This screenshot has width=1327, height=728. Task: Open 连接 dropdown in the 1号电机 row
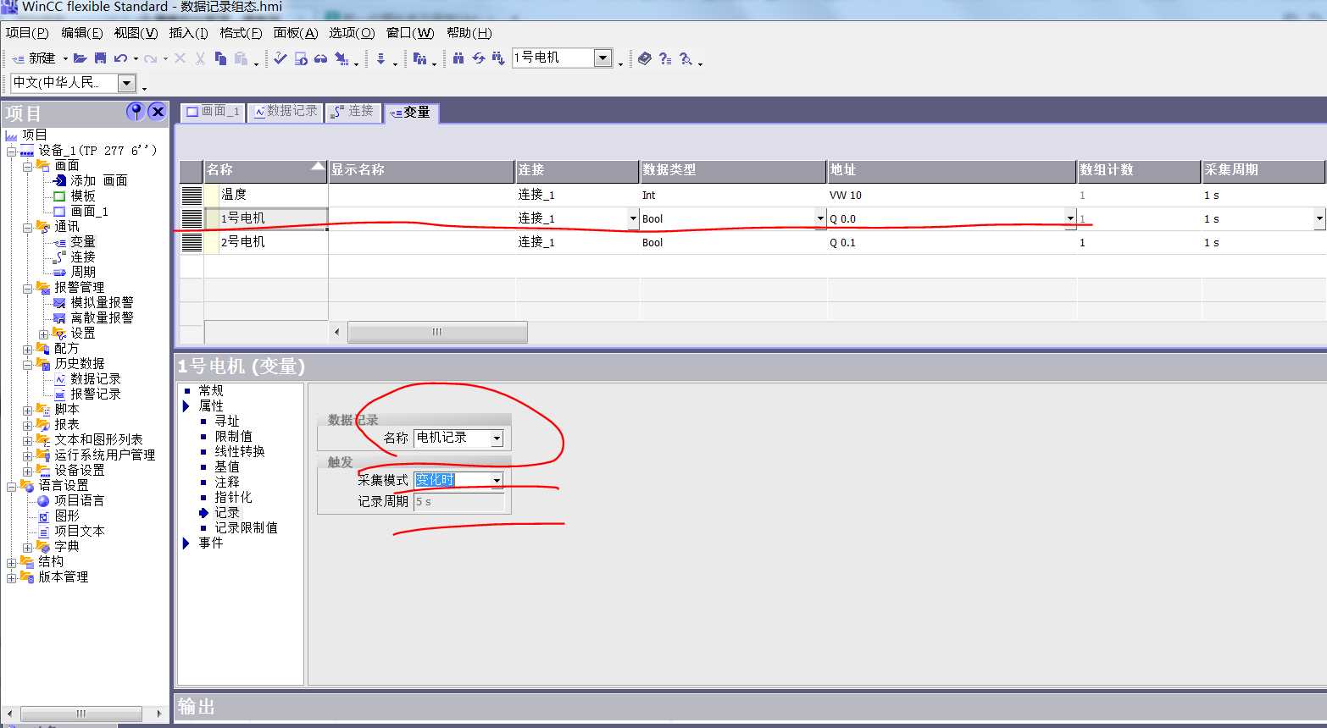(x=633, y=218)
